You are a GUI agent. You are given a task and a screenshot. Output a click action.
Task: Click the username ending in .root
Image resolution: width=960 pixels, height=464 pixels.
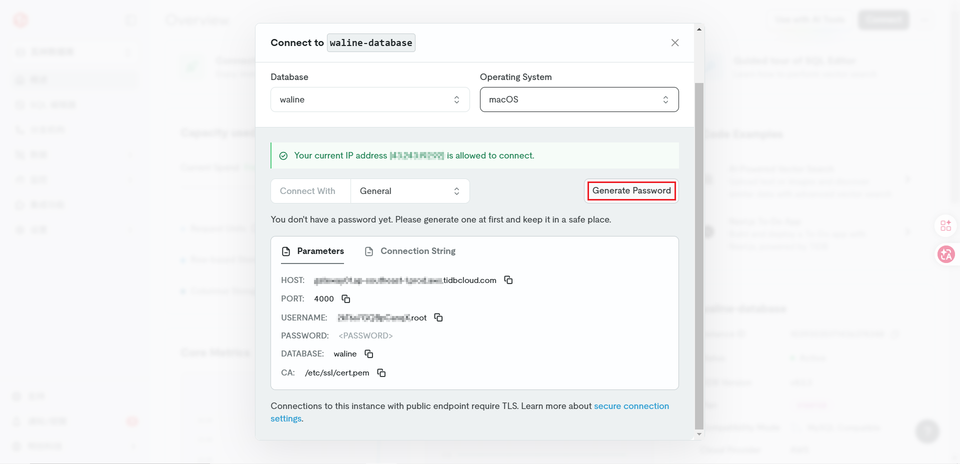pos(382,317)
